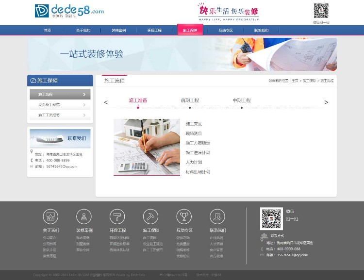Click the house model planning image
Viewport: 364px width, 280px height.
point(147,147)
